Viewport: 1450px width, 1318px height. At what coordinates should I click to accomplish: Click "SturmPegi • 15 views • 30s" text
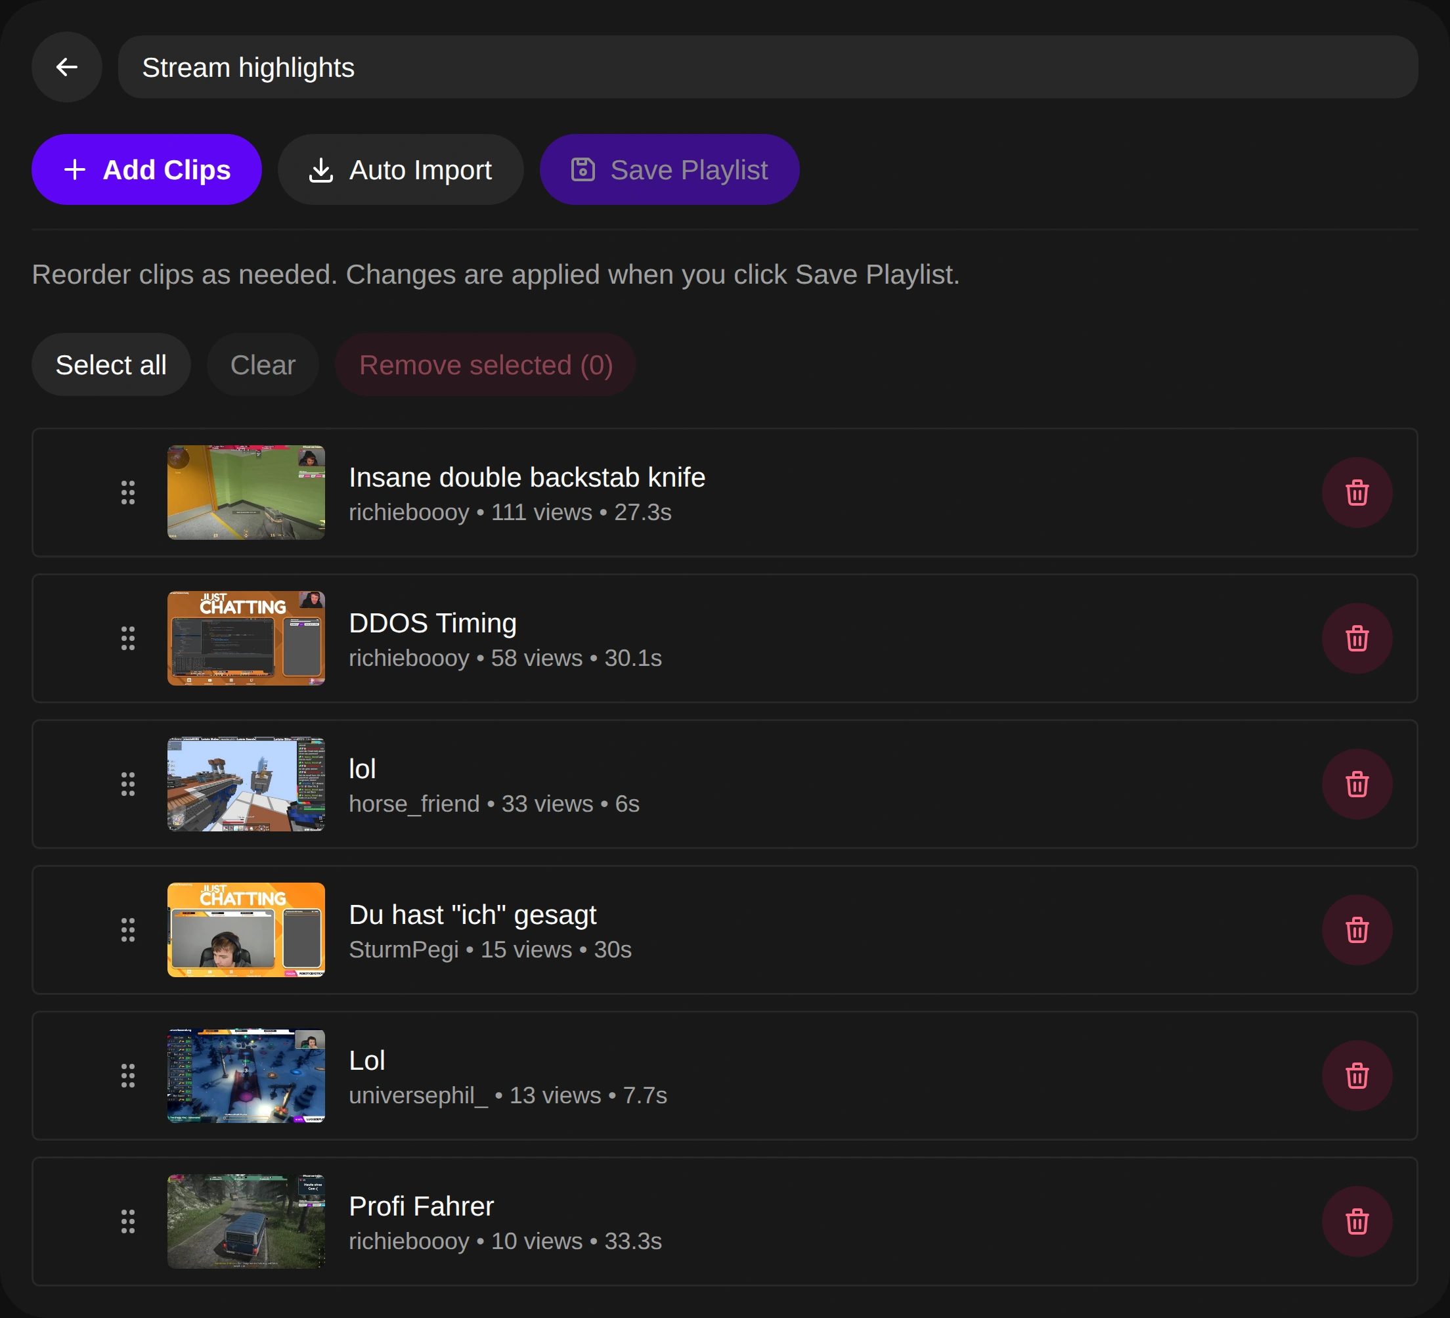click(490, 950)
